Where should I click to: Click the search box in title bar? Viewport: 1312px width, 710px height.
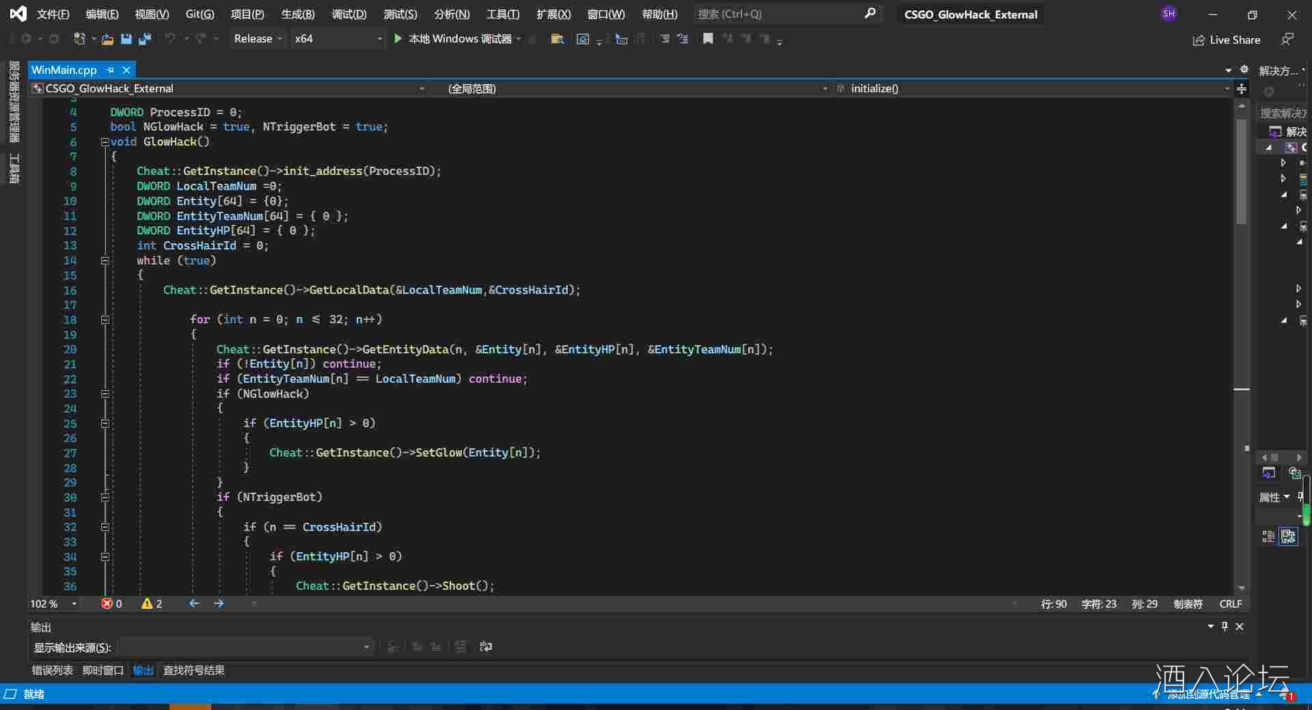[x=779, y=14]
